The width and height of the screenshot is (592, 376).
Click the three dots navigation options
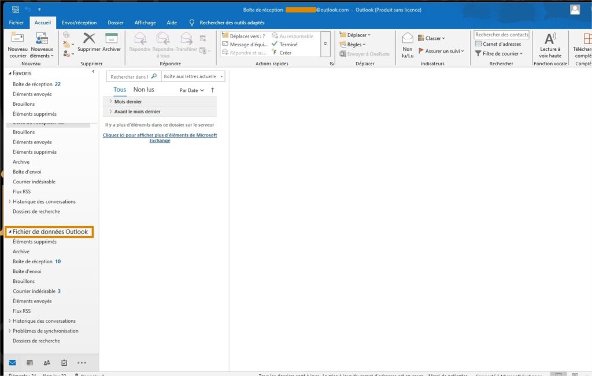pos(82,363)
